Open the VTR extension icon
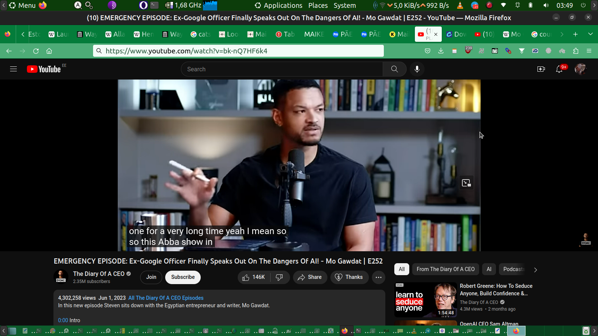 [x=495, y=51]
